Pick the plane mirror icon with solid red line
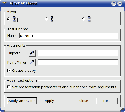The width and height of the screenshot is (125, 112). point(89,19)
